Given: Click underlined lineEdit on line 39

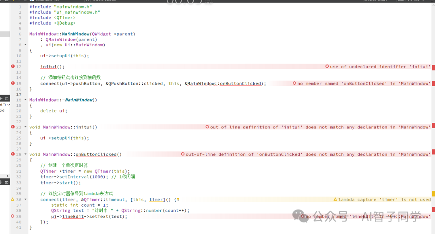Looking at the screenshot, I should coord(73,216).
